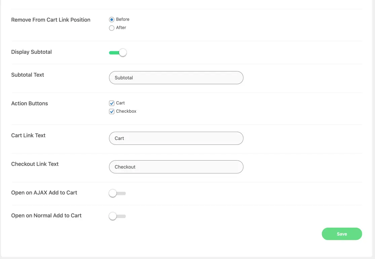Click into the Subtotal Text input field
The width and height of the screenshot is (375, 259).
click(176, 77)
